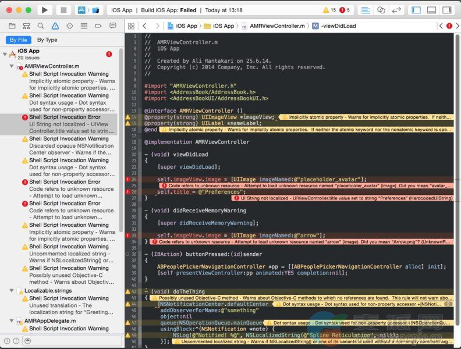This screenshot has width=461, height=349.
Task: Open the Project navigator folder icon
Action: pyautogui.click(x=12, y=26)
